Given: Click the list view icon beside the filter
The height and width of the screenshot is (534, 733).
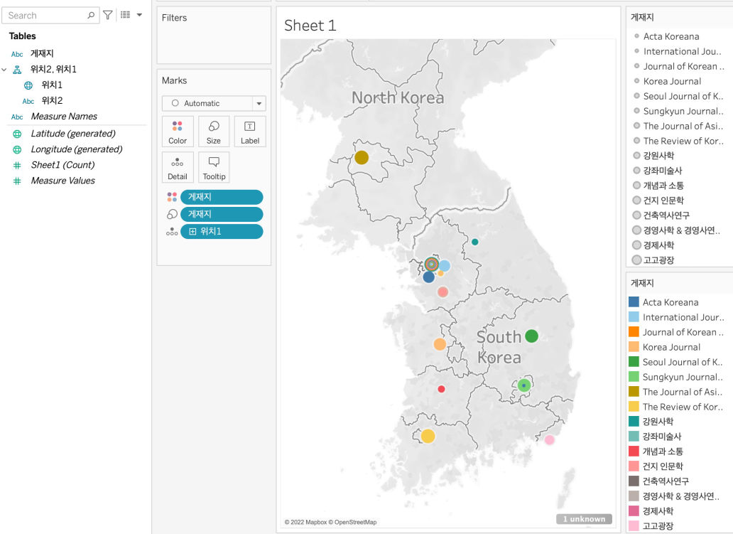Looking at the screenshot, I should tap(126, 15).
